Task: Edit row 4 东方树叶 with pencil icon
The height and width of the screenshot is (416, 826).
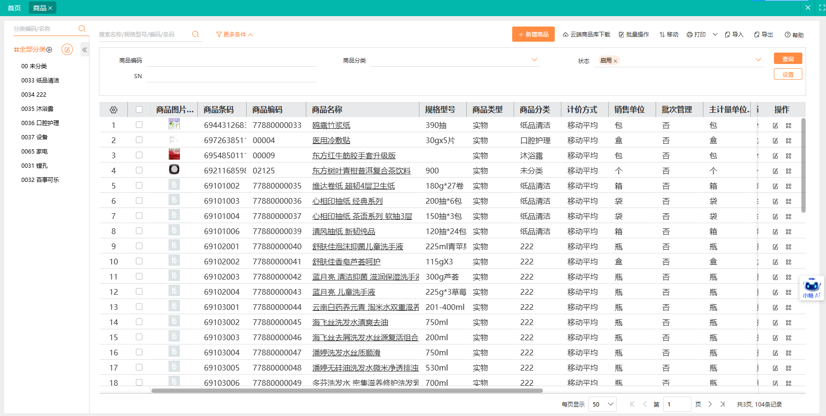Action: (x=775, y=171)
